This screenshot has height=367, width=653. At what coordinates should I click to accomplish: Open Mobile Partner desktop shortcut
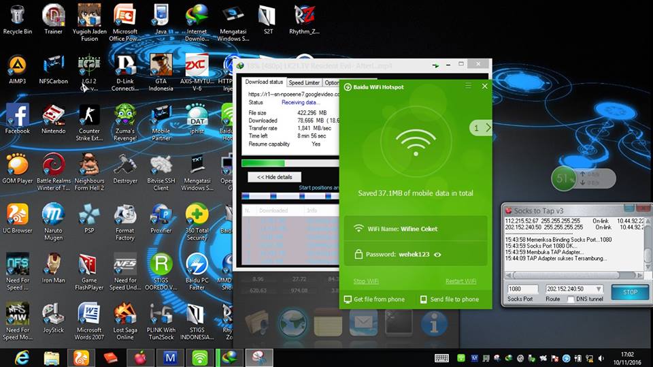(x=161, y=122)
